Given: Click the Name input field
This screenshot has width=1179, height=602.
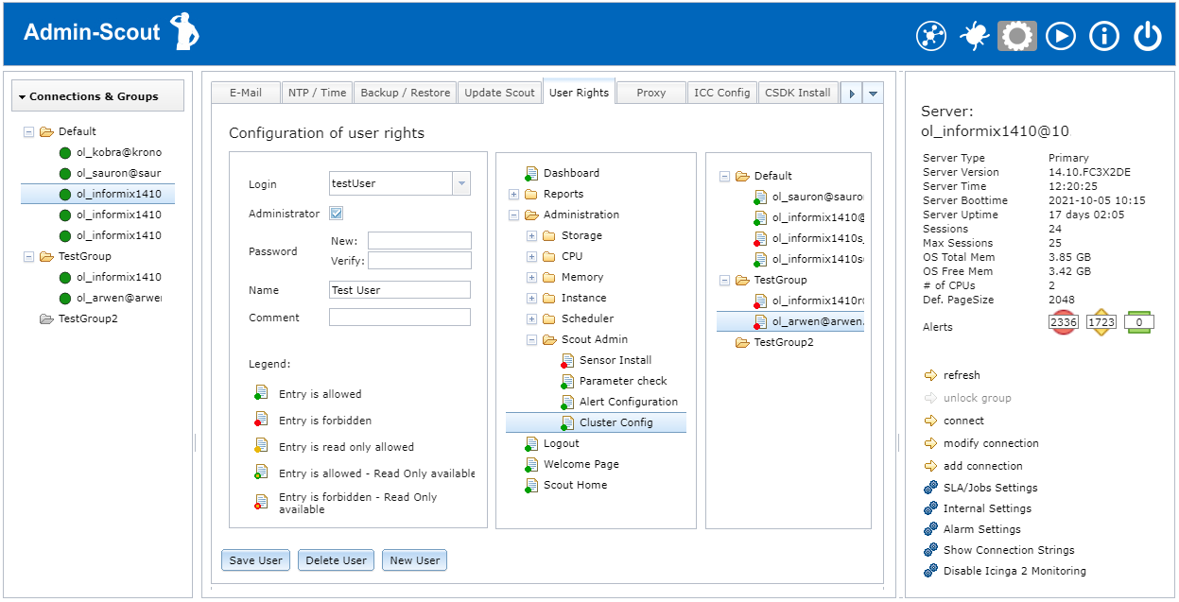Looking at the screenshot, I should (x=400, y=290).
